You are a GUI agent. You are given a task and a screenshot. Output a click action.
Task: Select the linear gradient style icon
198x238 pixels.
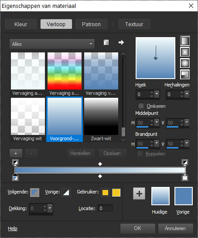click(x=185, y=41)
